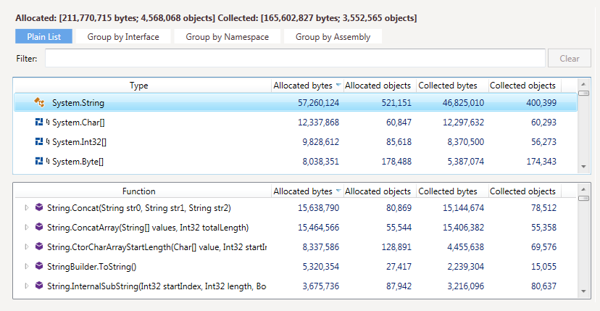Select the Plain List tab
This screenshot has height=311, width=600.
(43, 37)
